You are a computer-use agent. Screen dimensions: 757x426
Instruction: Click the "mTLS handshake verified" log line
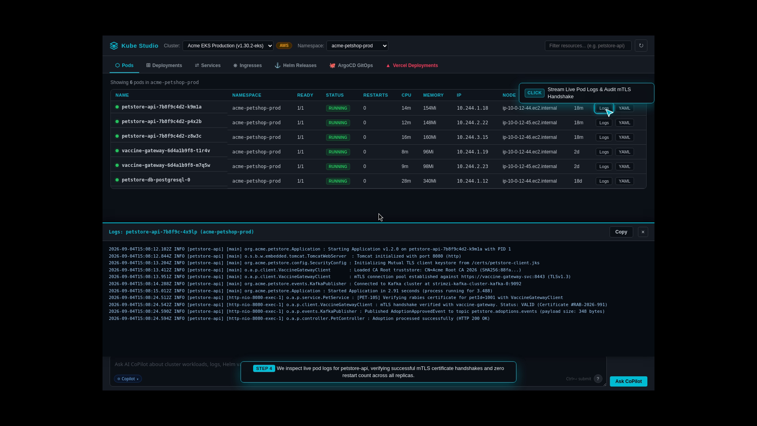(358, 305)
